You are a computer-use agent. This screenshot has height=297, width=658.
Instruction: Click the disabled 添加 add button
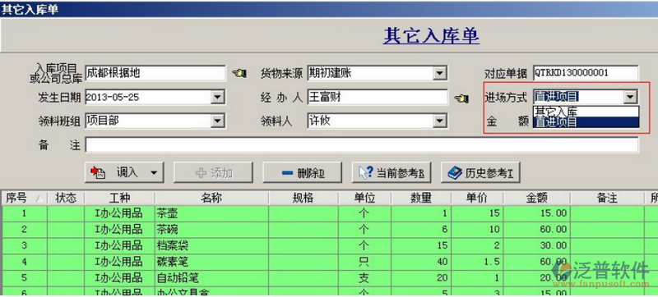213,173
